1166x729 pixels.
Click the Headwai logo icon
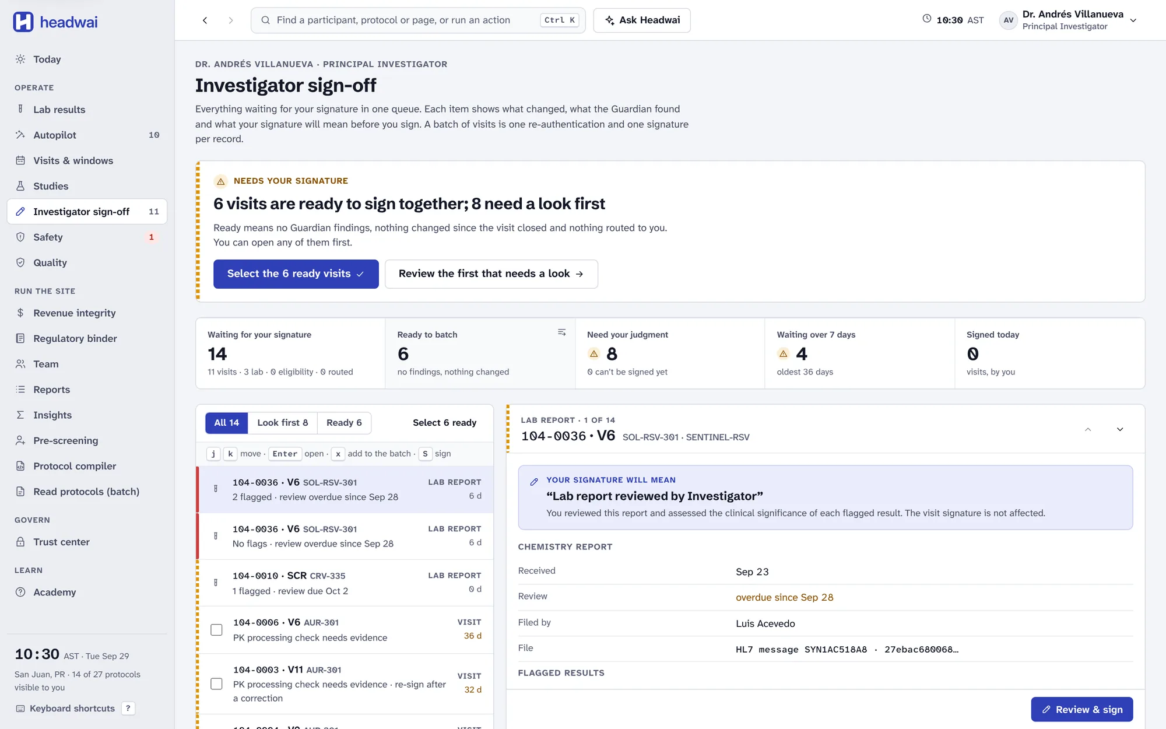(x=23, y=22)
